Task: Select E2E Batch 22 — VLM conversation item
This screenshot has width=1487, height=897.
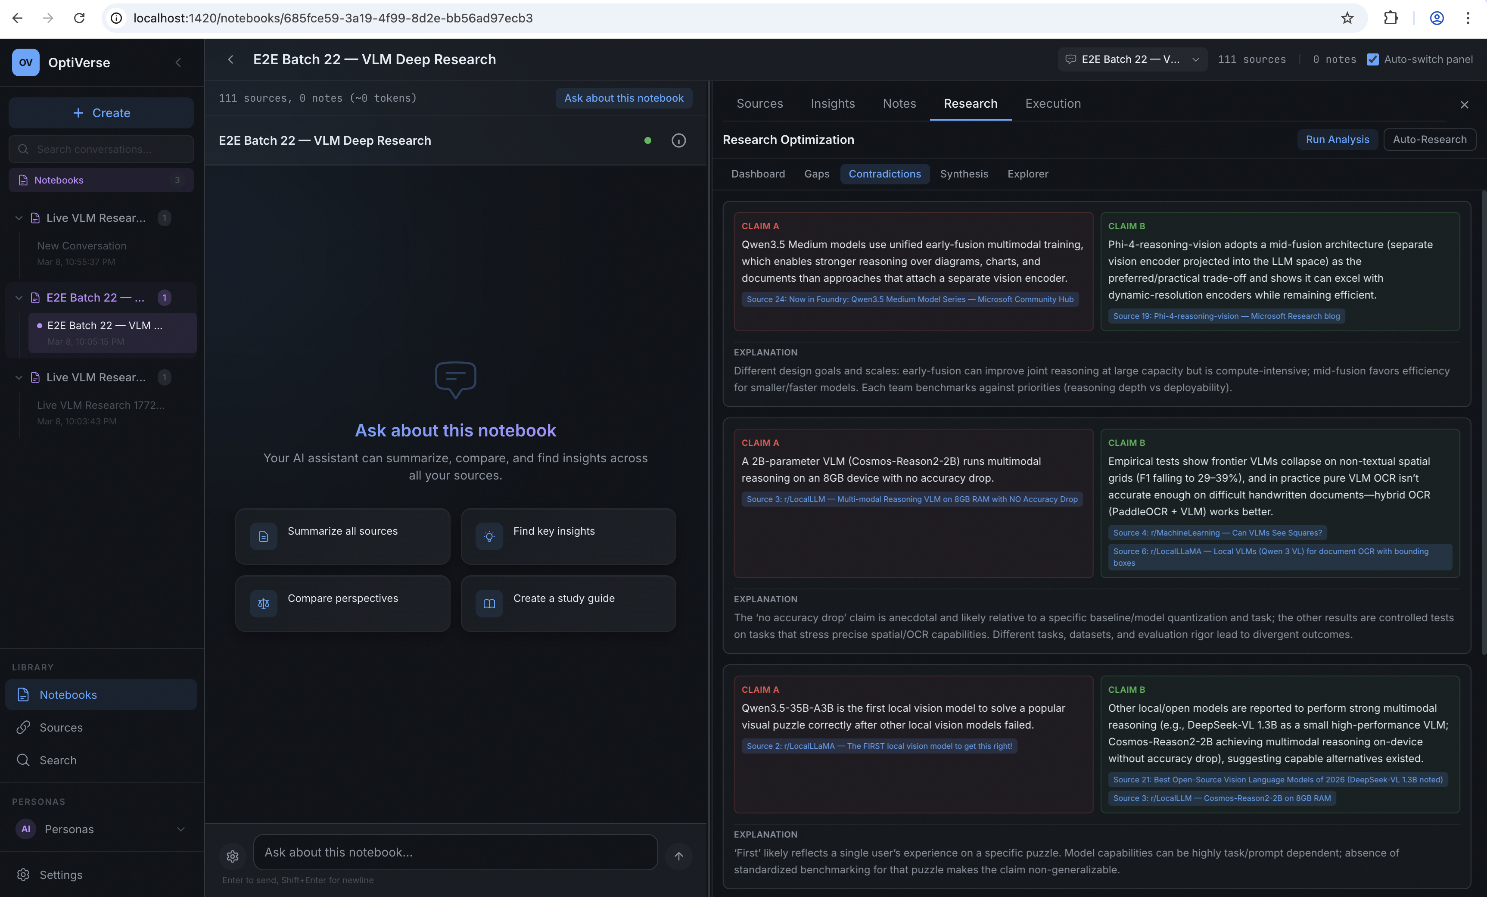Action: pos(112,333)
